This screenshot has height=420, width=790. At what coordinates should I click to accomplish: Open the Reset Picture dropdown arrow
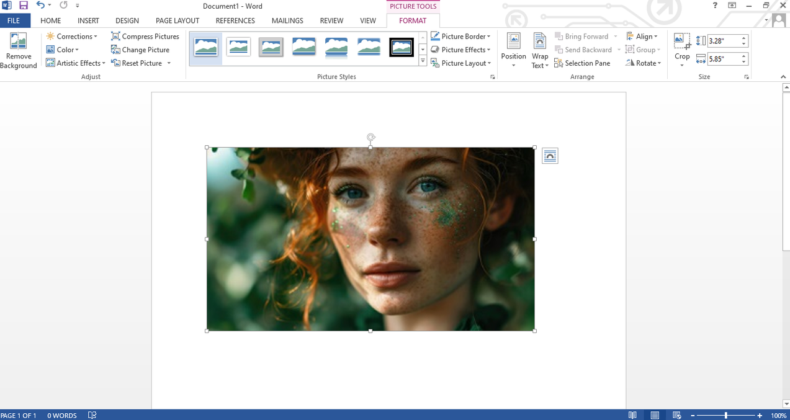(x=169, y=63)
